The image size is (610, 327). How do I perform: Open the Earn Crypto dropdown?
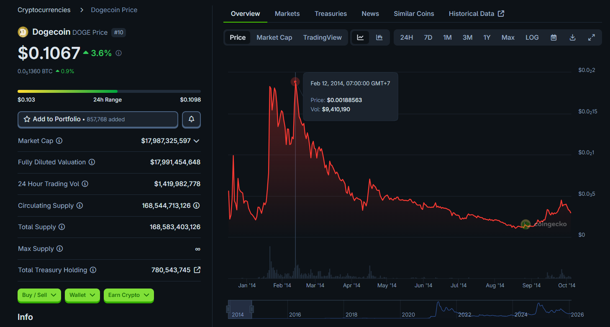pos(128,295)
